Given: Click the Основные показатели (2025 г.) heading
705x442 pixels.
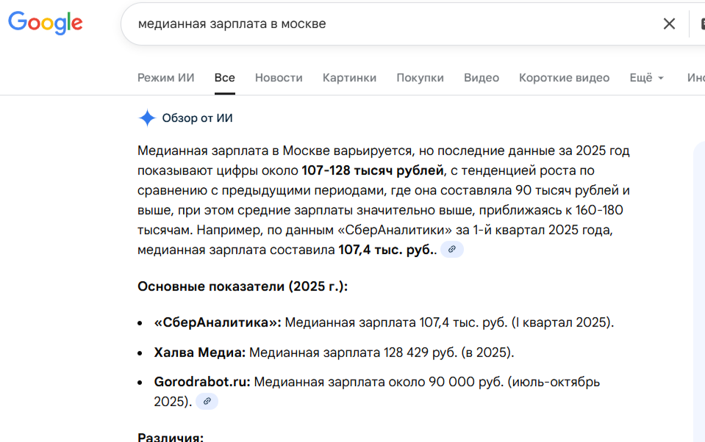Looking at the screenshot, I should pyautogui.click(x=243, y=286).
